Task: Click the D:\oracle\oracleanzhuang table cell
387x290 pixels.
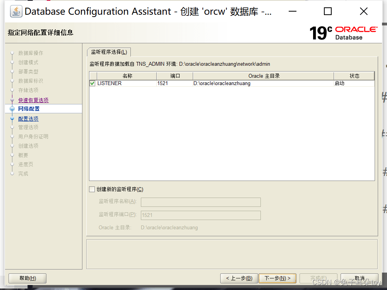Action: click(263, 84)
